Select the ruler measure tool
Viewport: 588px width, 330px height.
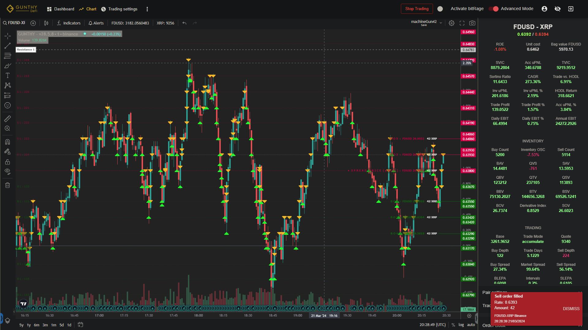tap(8, 119)
